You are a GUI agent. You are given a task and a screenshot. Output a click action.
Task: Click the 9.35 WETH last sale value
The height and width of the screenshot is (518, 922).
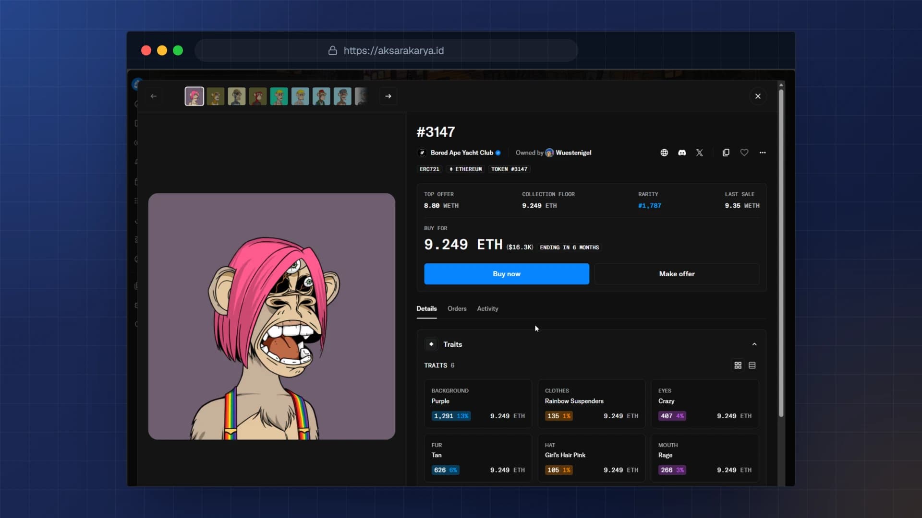click(742, 206)
